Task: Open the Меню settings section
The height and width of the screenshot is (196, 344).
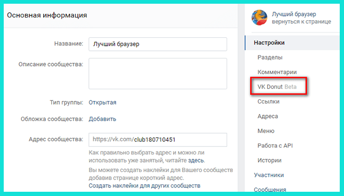Action: point(266,131)
